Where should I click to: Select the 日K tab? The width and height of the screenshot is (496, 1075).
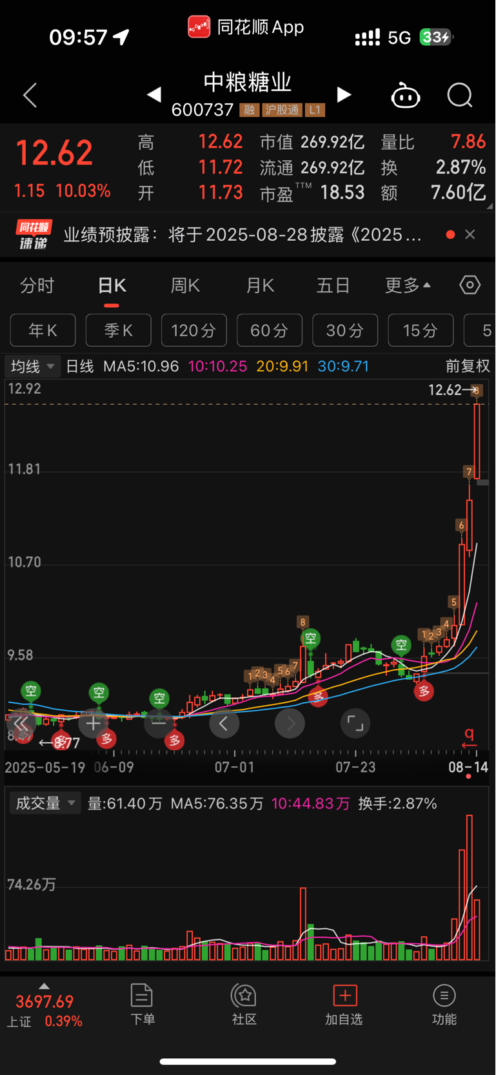tap(112, 285)
